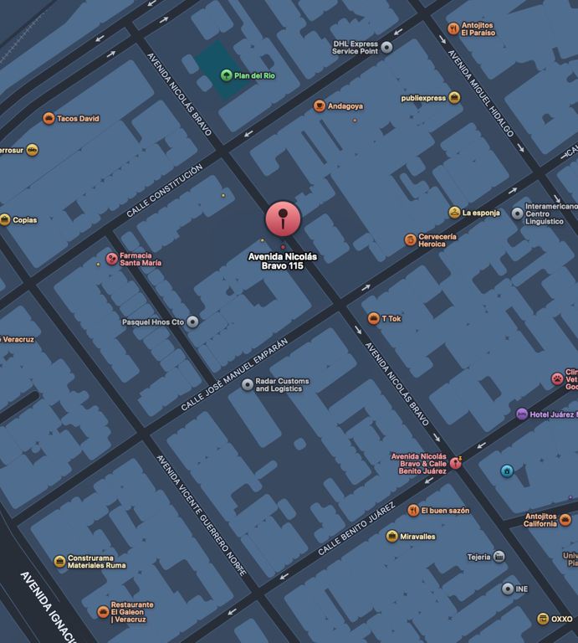This screenshot has height=643, width=578.
Task: Open Radar Customs and Logistics marker
Action: (248, 385)
